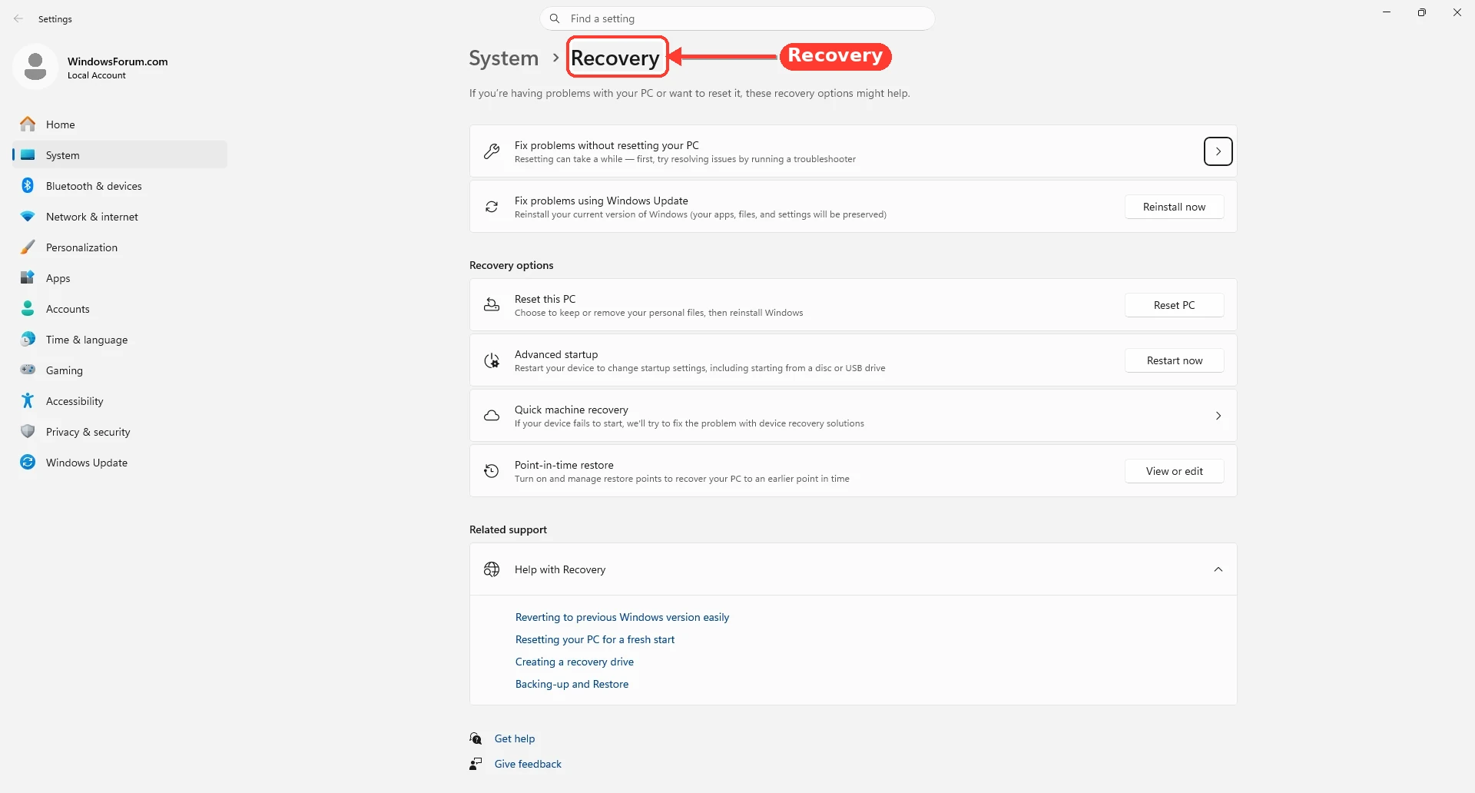The width and height of the screenshot is (1475, 793).
Task: Click the Give feedback icon
Action: pos(476,764)
